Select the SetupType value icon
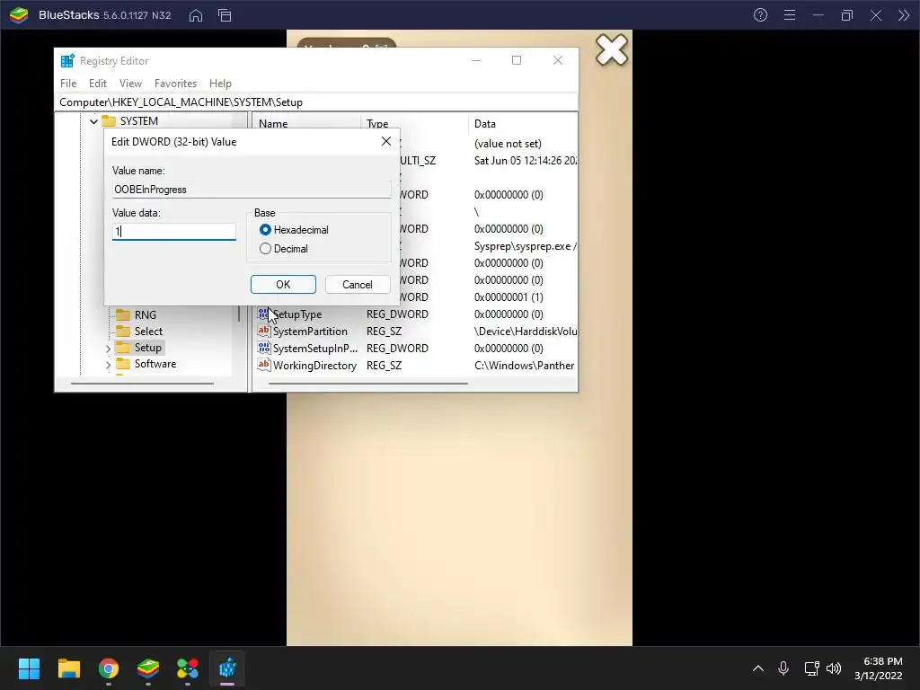This screenshot has height=690, width=920. pos(263,314)
